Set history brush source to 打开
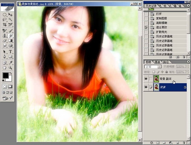 point(146,14)
